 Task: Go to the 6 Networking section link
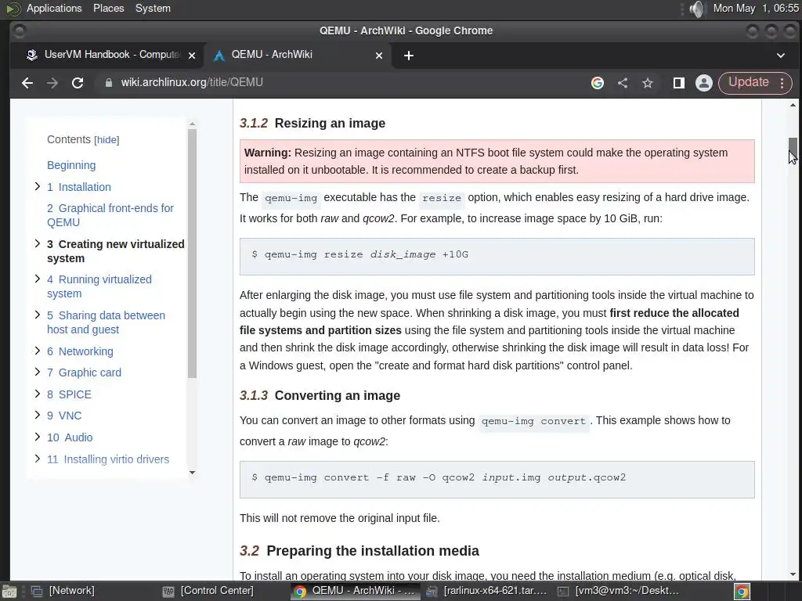click(x=80, y=351)
